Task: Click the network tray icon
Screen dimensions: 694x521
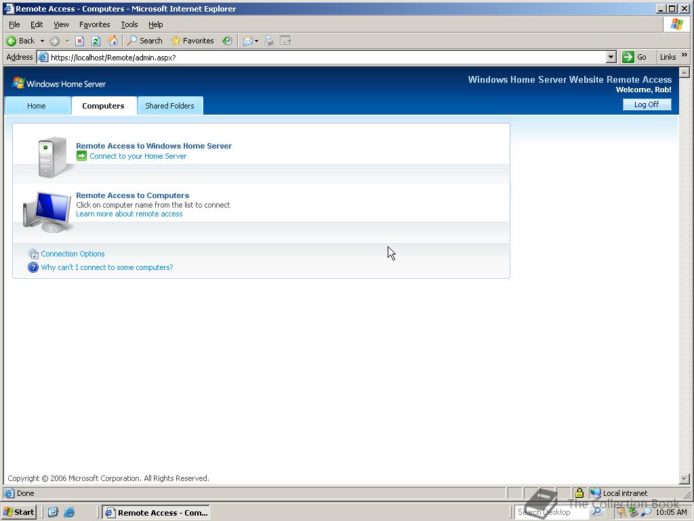Action: tap(634, 512)
